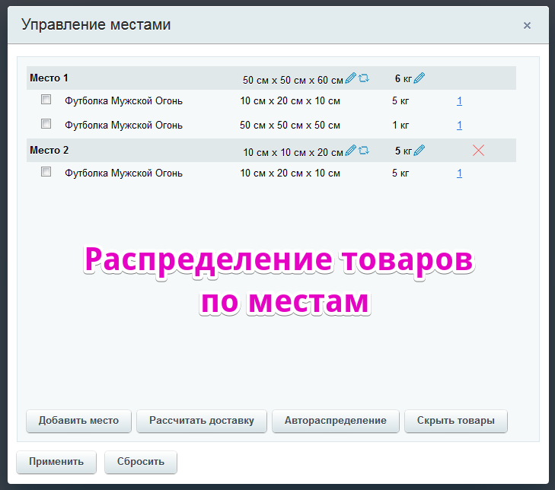
Task: Edit weight 6 кг of Место 1
Action: pos(419,78)
